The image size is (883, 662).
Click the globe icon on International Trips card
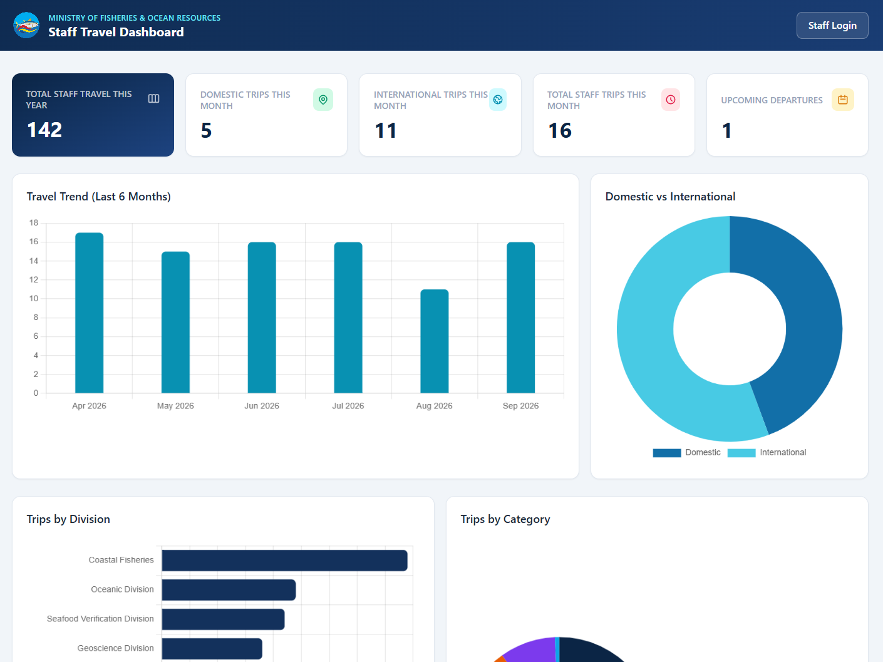tap(498, 100)
